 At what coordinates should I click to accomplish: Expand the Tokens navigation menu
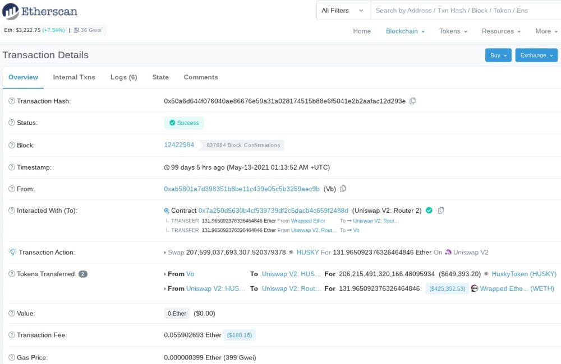[453, 31]
